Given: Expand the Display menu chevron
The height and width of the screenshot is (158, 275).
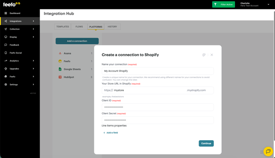Looking at the screenshot, I should 33,37.
